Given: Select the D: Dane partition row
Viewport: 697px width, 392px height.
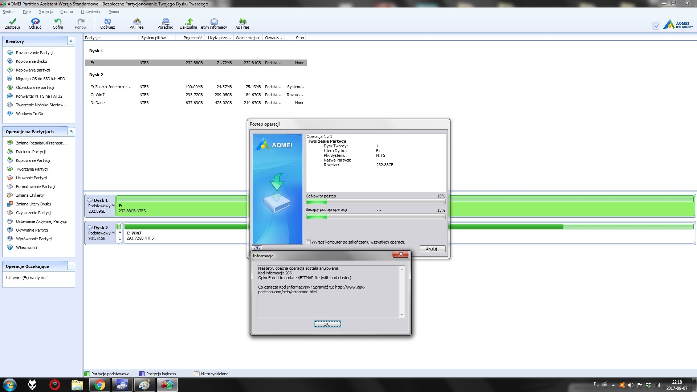Looking at the screenshot, I should tap(196, 103).
